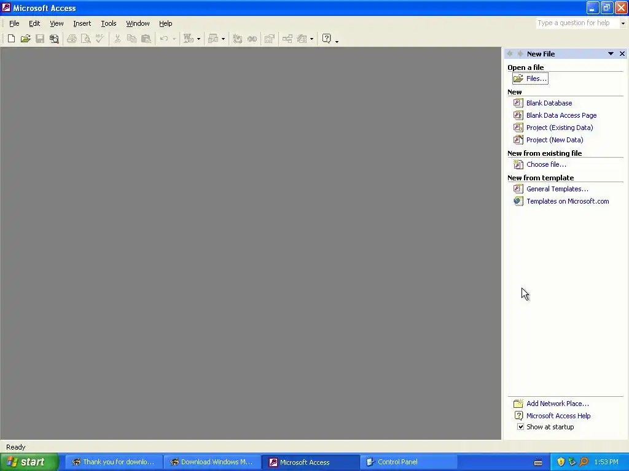
Task: Open the Tools menu
Action: coord(108,23)
